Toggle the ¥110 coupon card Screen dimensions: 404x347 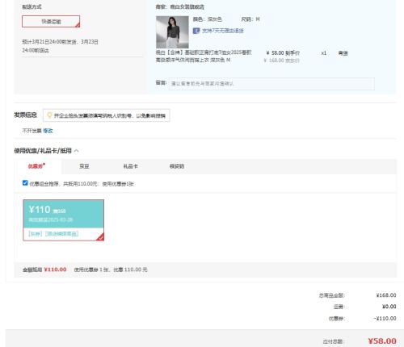[x=64, y=220]
